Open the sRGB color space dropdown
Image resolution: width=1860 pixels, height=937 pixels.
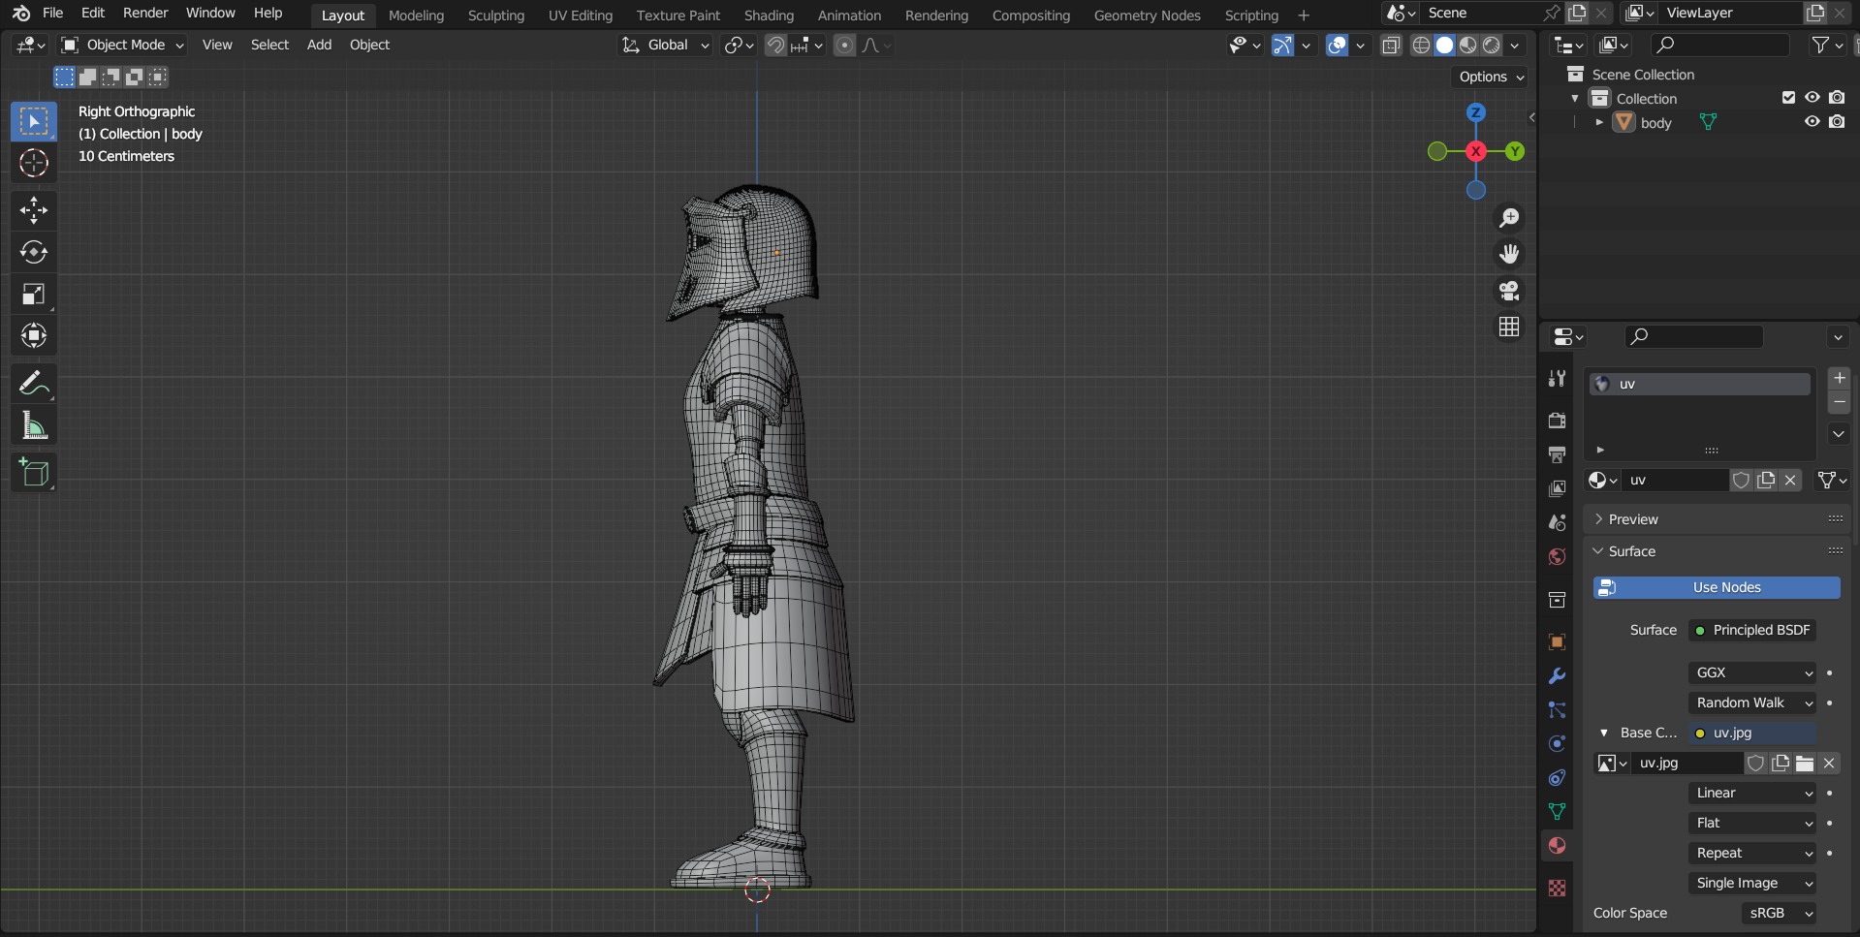tap(1779, 913)
